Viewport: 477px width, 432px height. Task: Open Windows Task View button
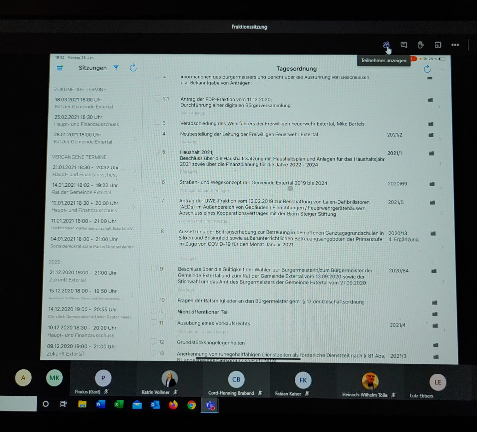pyautogui.click(x=63, y=404)
